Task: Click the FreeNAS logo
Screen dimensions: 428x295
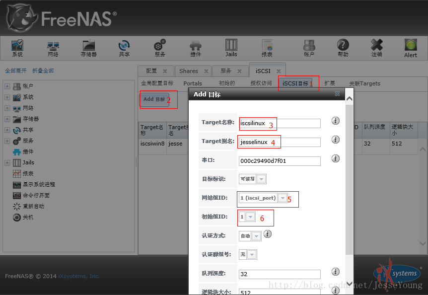Action: pos(62,18)
